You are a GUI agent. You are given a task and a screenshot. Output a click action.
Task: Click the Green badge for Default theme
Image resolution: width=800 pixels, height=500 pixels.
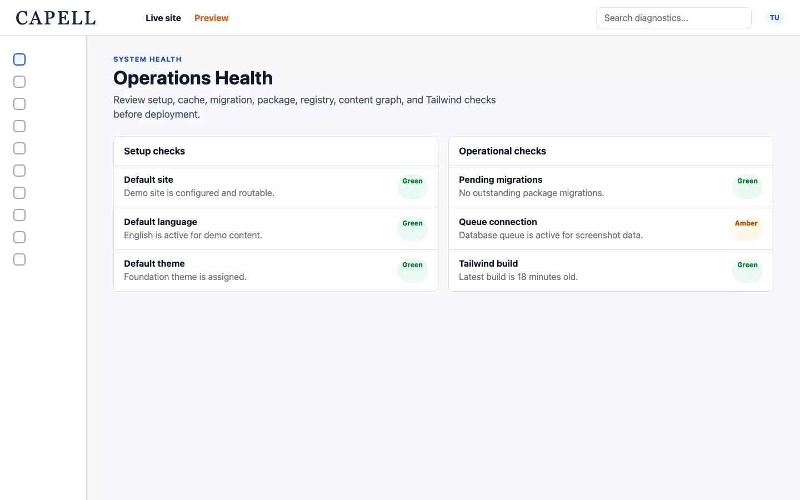(x=412, y=271)
